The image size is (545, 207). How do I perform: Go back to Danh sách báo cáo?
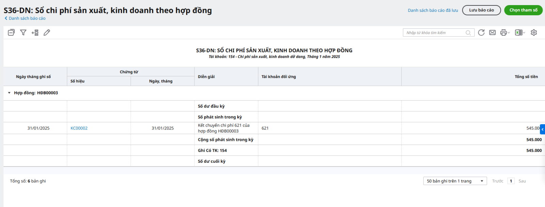(25, 18)
